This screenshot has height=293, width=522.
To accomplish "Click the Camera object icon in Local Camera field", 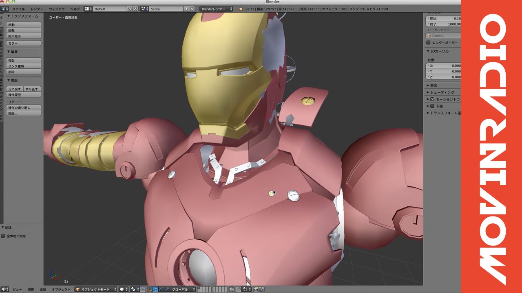I will 429,35.
